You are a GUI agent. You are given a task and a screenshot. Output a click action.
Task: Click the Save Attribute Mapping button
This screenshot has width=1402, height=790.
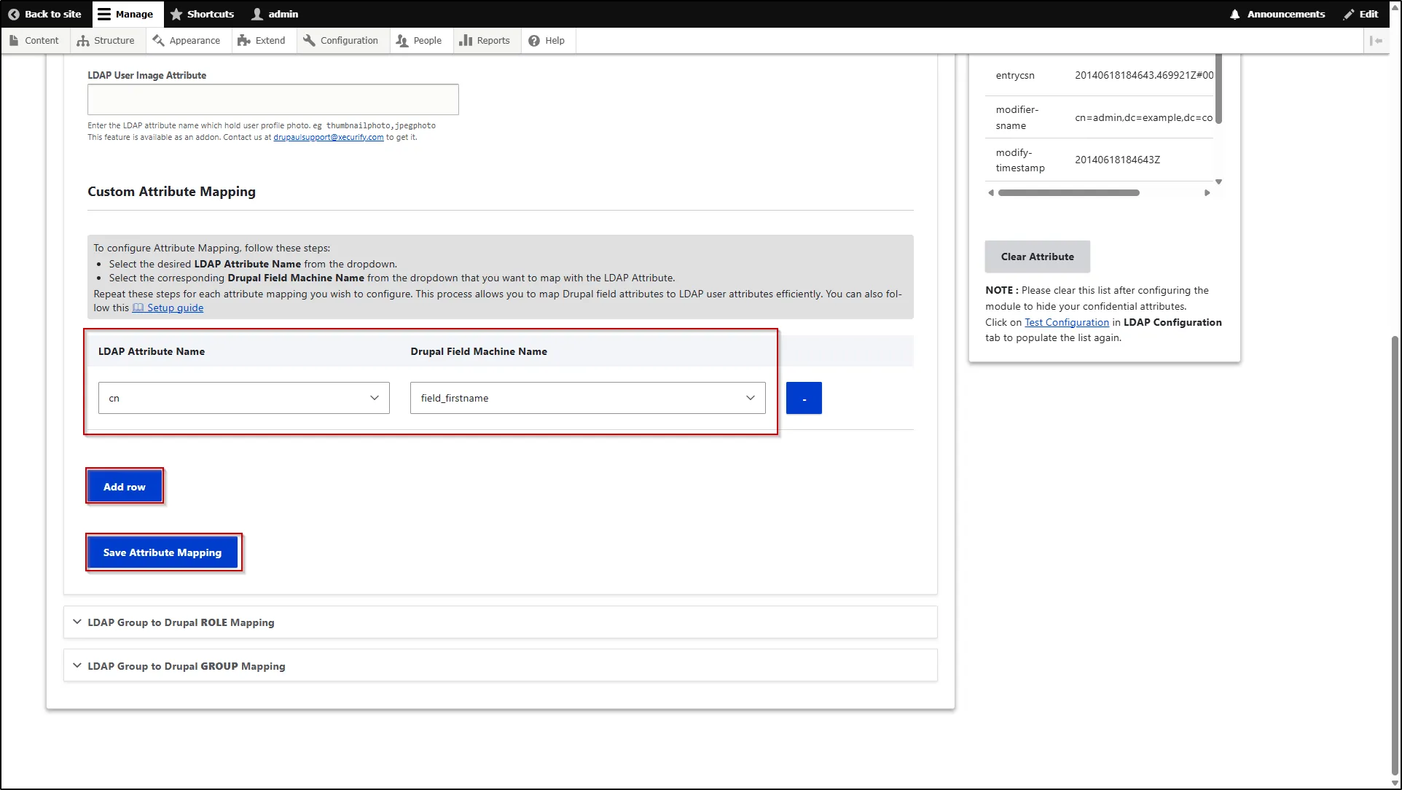pos(162,552)
